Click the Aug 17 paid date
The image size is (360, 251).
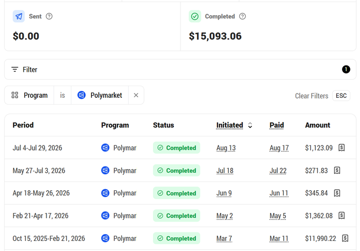(x=279, y=148)
